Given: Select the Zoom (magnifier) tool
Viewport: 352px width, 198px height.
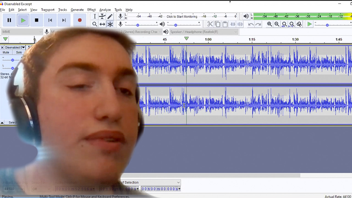Looking at the screenshot, I should 95,24.
